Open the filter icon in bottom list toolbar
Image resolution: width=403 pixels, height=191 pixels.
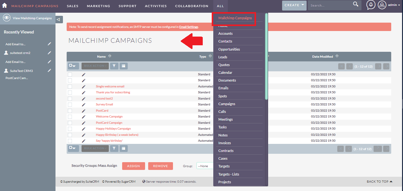[x=114, y=148]
